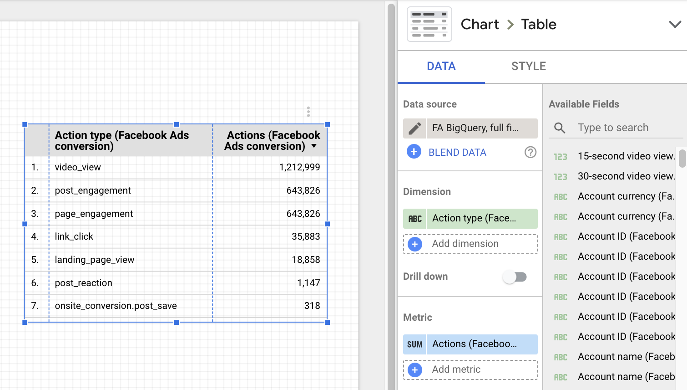Click the 123 icon beside 15-second video view
The image size is (687, 390).
560,157
